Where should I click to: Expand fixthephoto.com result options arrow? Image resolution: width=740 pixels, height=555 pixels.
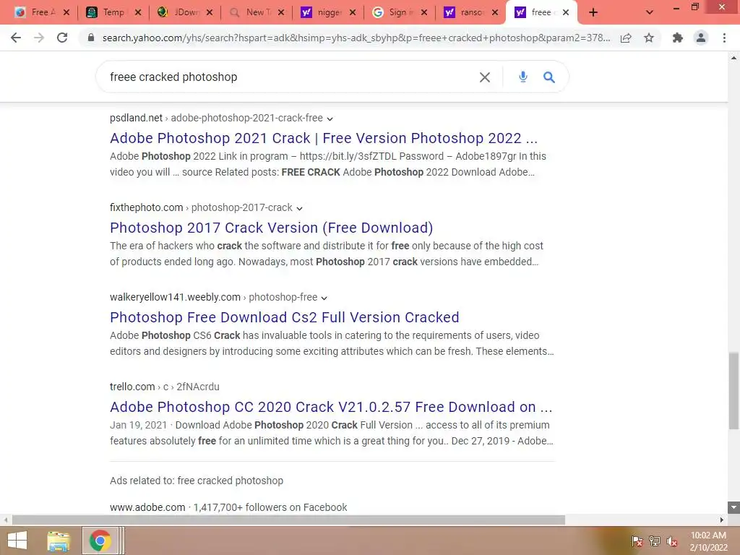[299, 208]
